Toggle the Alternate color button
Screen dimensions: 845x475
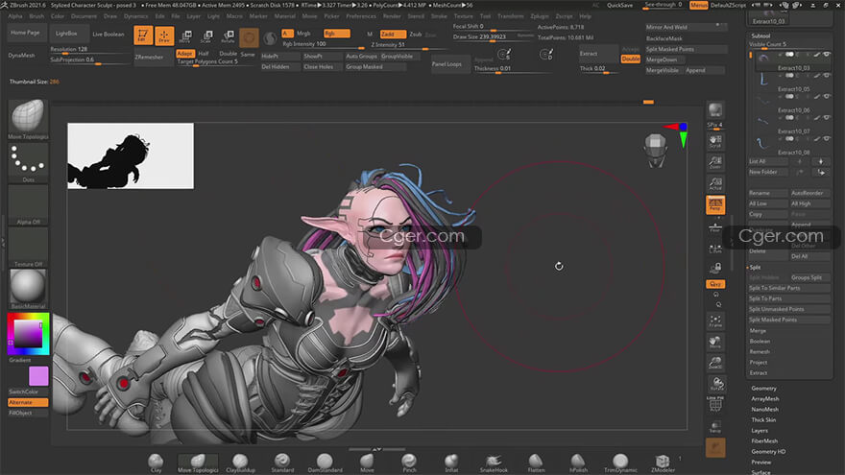pos(28,402)
